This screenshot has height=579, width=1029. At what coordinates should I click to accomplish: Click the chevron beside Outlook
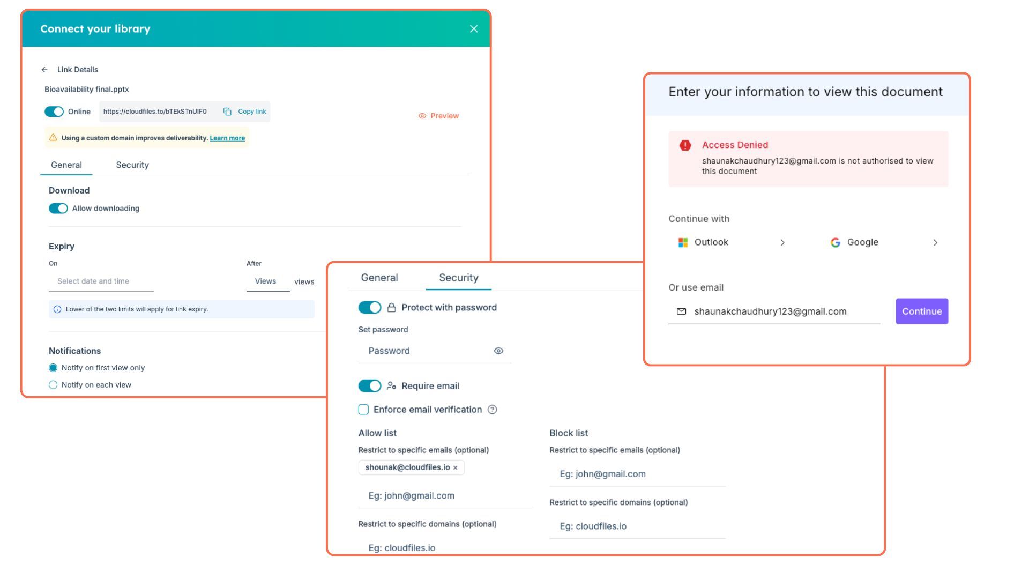click(x=782, y=243)
